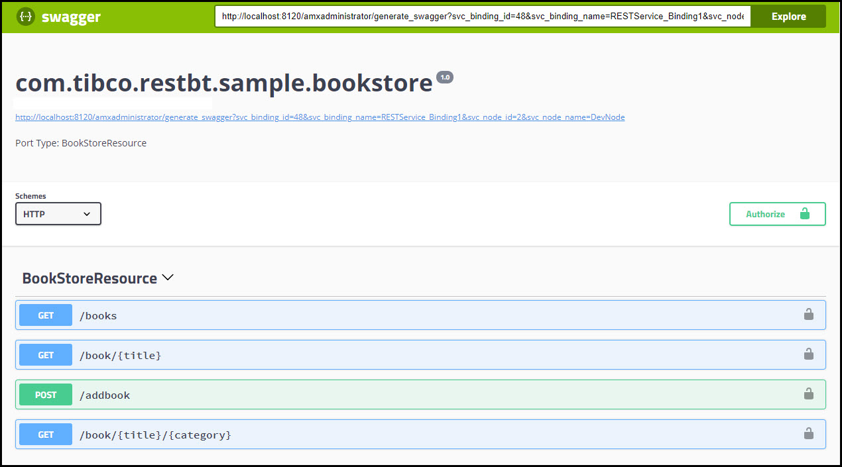Click the BookStoreResource tag heading
Viewport: 842px width, 467px height.
click(x=90, y=278)
